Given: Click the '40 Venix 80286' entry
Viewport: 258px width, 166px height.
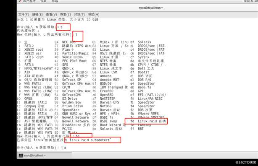Looking at the screenshot, I should 69,57.
